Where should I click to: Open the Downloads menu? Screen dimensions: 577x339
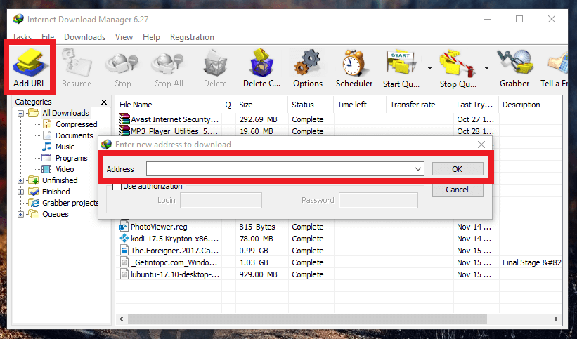[x=84, y=37]
